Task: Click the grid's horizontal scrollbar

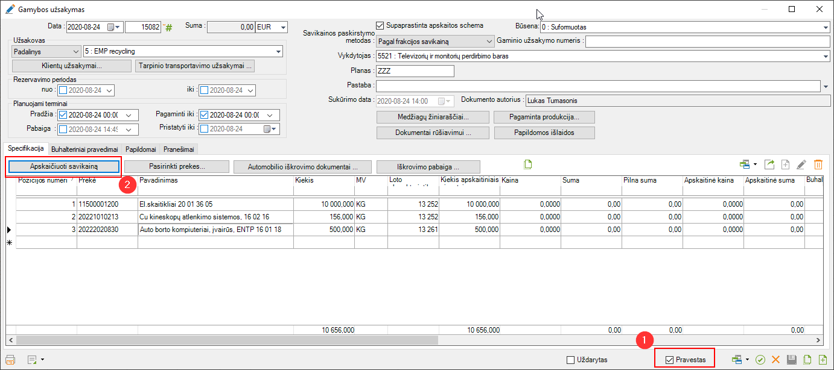Action: 241,340
